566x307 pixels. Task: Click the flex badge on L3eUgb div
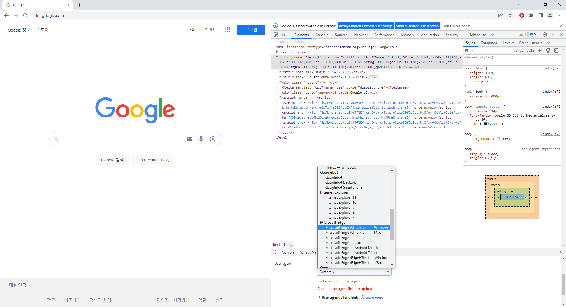[x=374, y=77]
